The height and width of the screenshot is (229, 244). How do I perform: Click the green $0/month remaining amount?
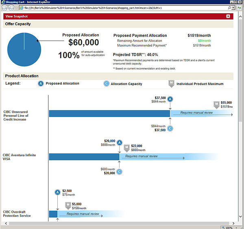pyautogui.click(x=204, y=41)
